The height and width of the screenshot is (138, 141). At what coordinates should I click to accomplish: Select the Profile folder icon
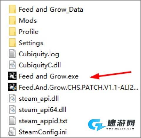(12, 32)
